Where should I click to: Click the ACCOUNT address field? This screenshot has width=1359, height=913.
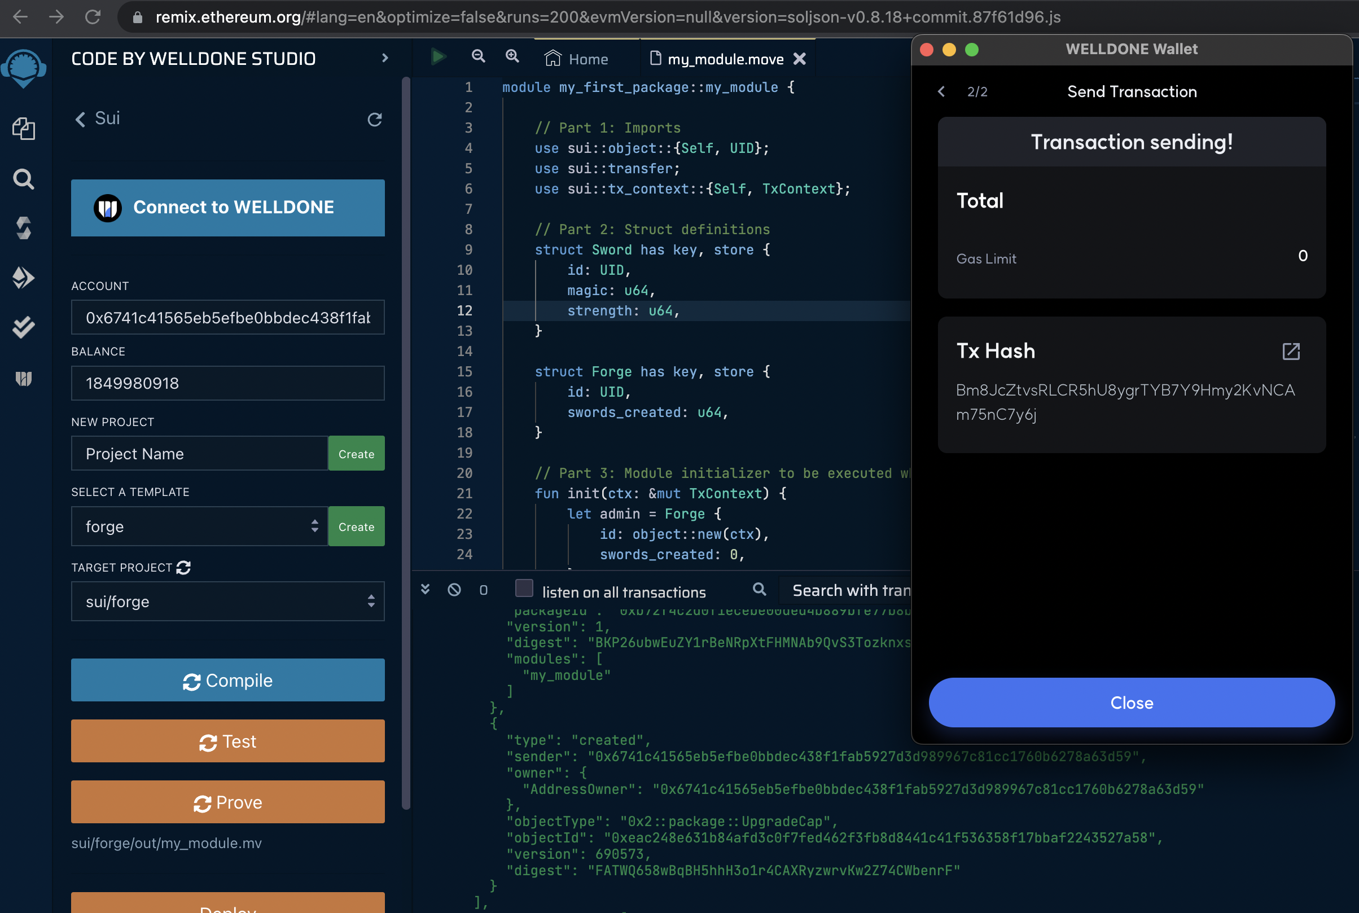(x=227, y=318)
